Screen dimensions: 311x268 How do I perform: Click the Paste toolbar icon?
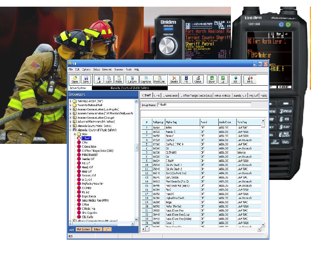point(119,79)
